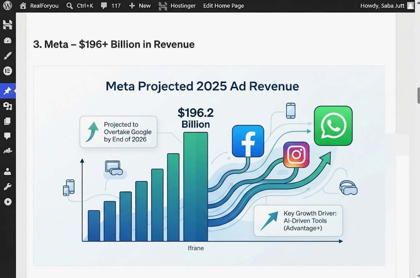Open the 117 pending comments
420x278 pixels.
[111, 6]
